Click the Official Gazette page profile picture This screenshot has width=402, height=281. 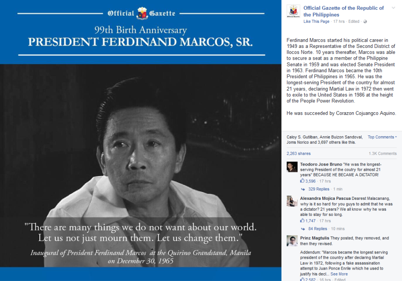(x=293, y=11)
